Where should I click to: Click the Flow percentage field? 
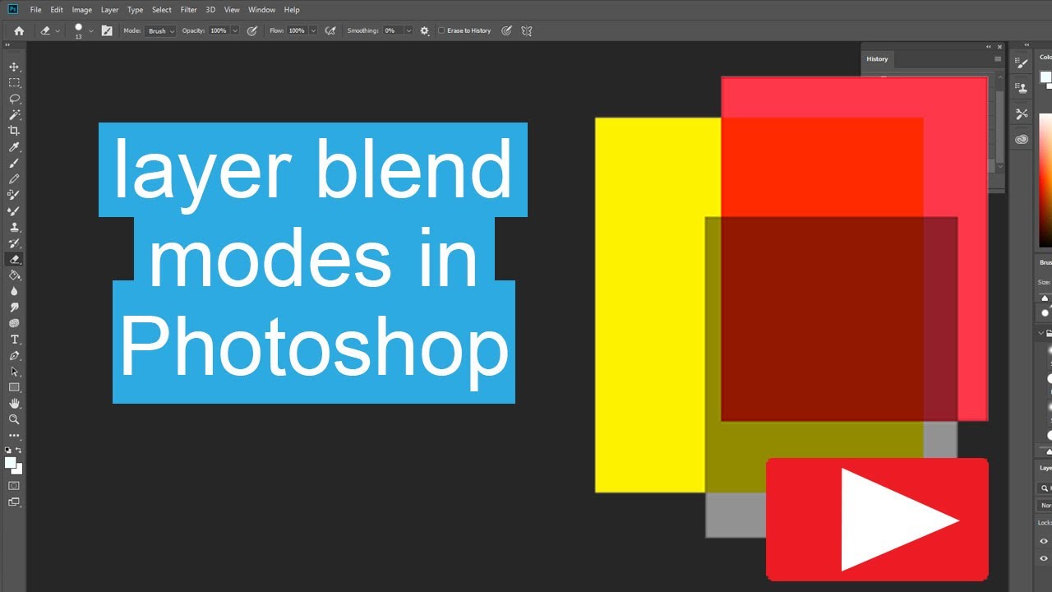[298, 30]
